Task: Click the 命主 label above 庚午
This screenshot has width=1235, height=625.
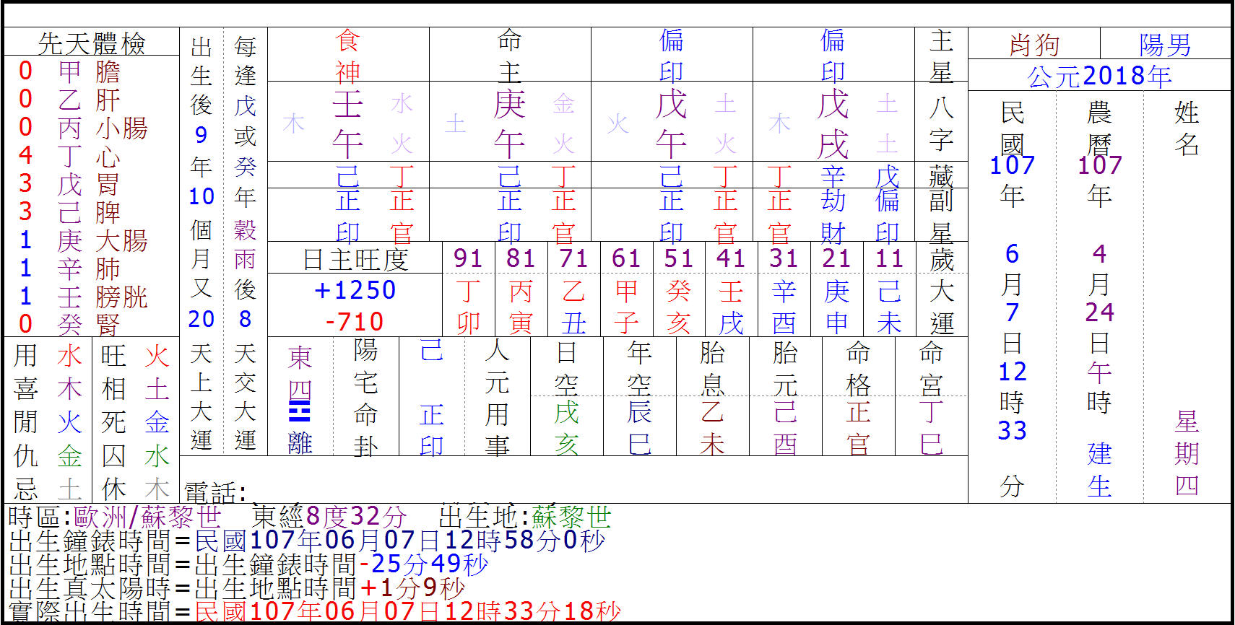Action: pos(509,56)
